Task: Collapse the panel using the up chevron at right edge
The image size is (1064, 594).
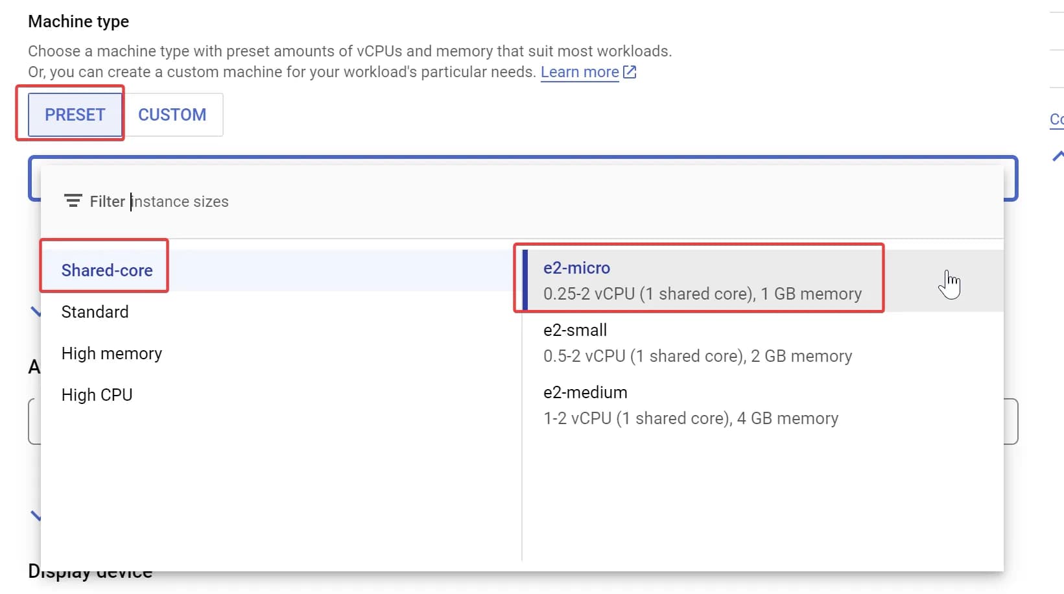Action: coord(1058,156)
